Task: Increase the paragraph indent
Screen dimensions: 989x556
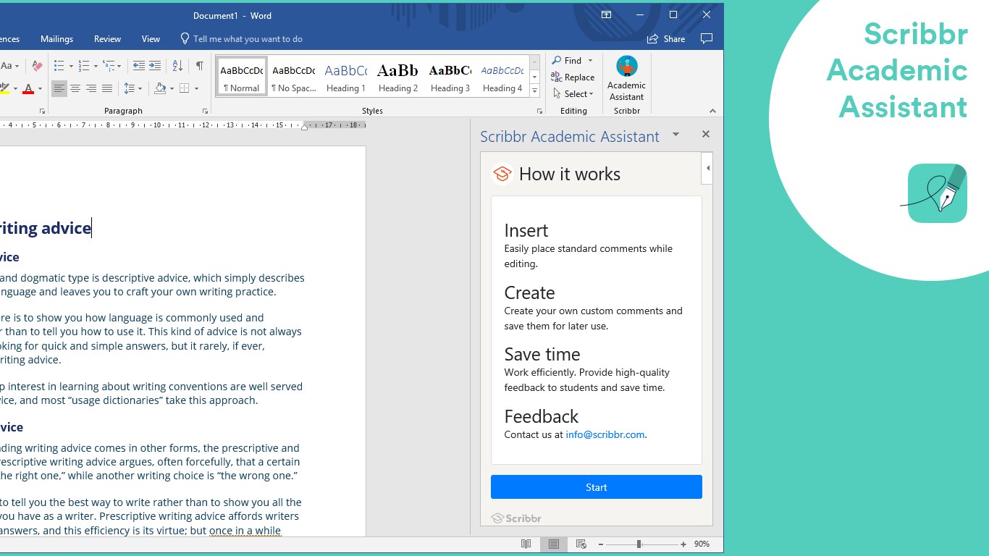Action: pos(155,66)
